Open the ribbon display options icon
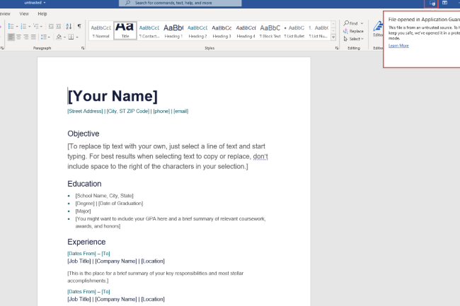Screen dimensions: 460x306 click(x=445, y=4)
